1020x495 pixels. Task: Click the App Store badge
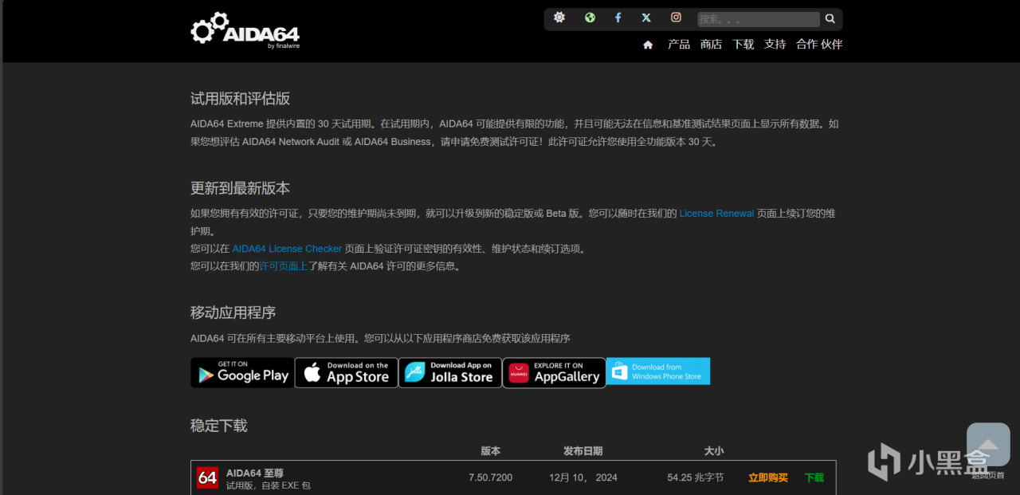[347, 372]
